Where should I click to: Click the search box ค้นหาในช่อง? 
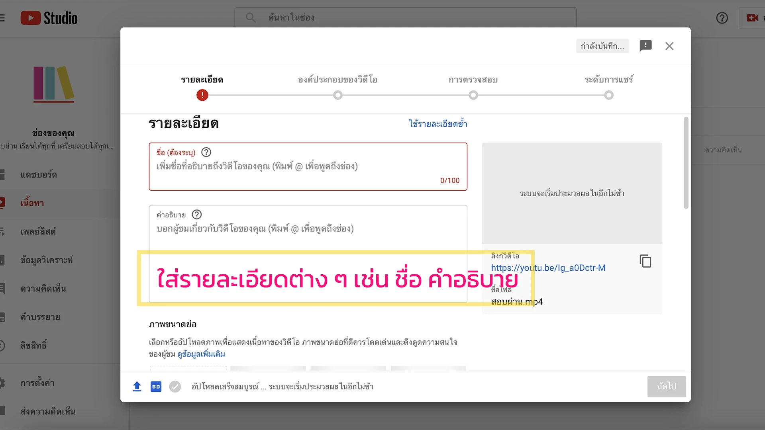click(x=405, y=18)
